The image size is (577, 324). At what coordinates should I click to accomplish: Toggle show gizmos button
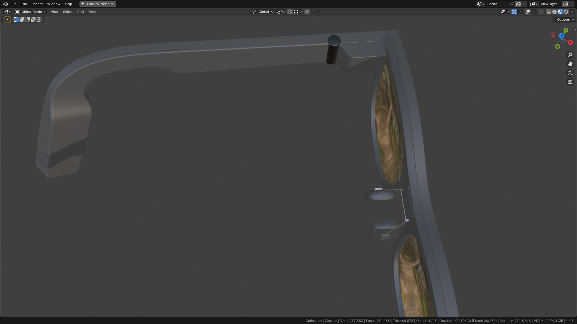click(514, 12)
